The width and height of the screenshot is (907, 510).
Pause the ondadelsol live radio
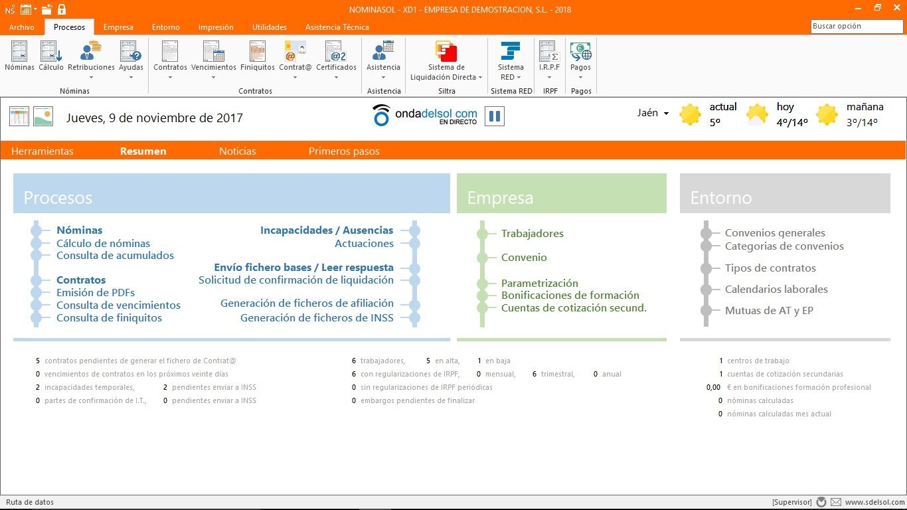click(x=495, y=116)
